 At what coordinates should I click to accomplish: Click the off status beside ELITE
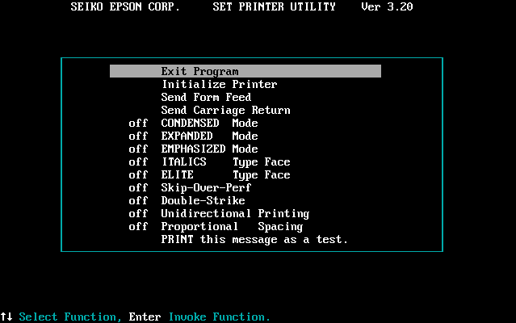point(138,174)
